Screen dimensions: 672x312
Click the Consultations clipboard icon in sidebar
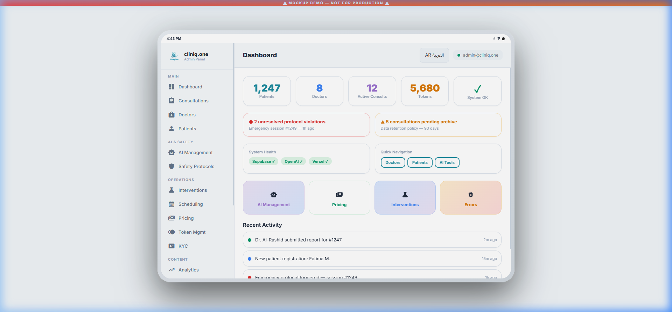171,101
